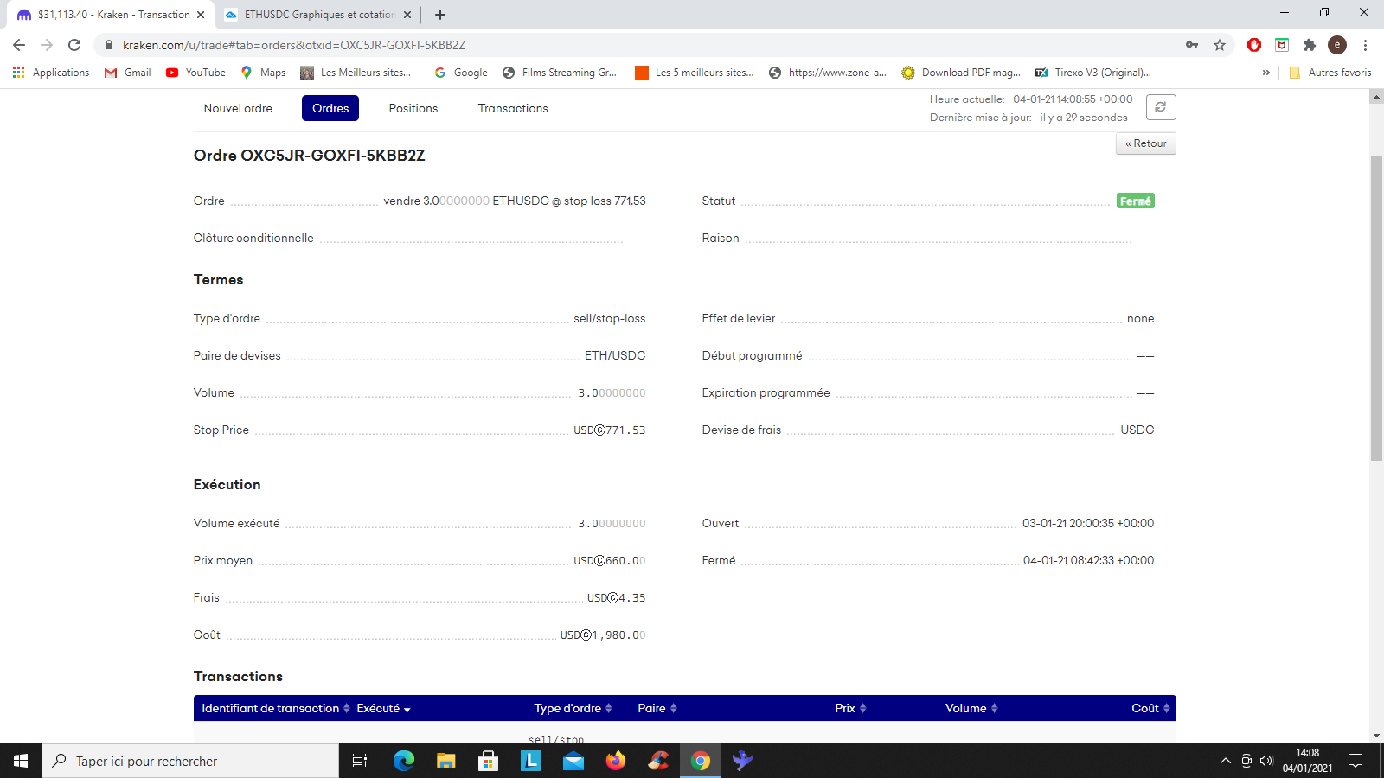Click the Windows search box

tap(190, 761)
